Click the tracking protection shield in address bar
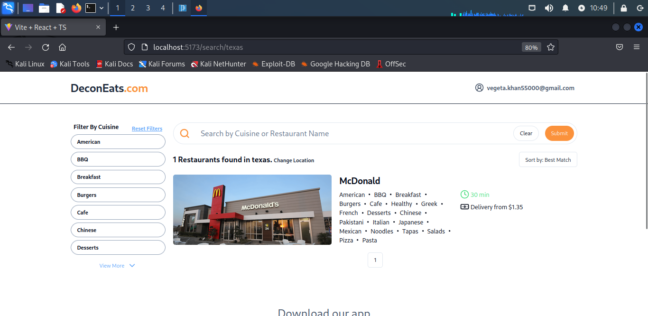Viewport: 648px width, 316px height. click(x=131, y=47)
